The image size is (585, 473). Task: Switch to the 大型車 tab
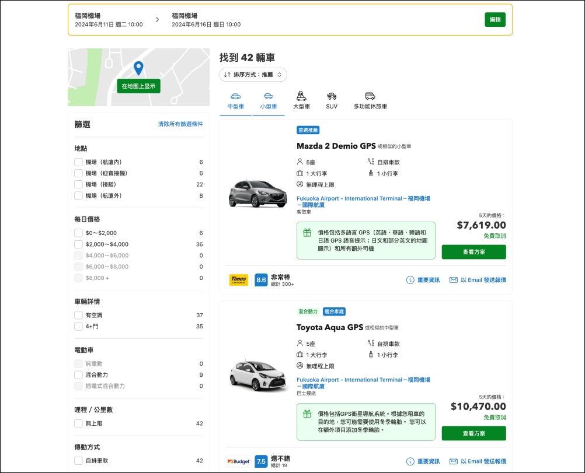(301, 101)
